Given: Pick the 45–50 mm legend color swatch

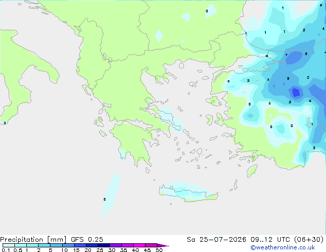Looking at the screenshot, I should pyautogui.click(x=151, y=245).
